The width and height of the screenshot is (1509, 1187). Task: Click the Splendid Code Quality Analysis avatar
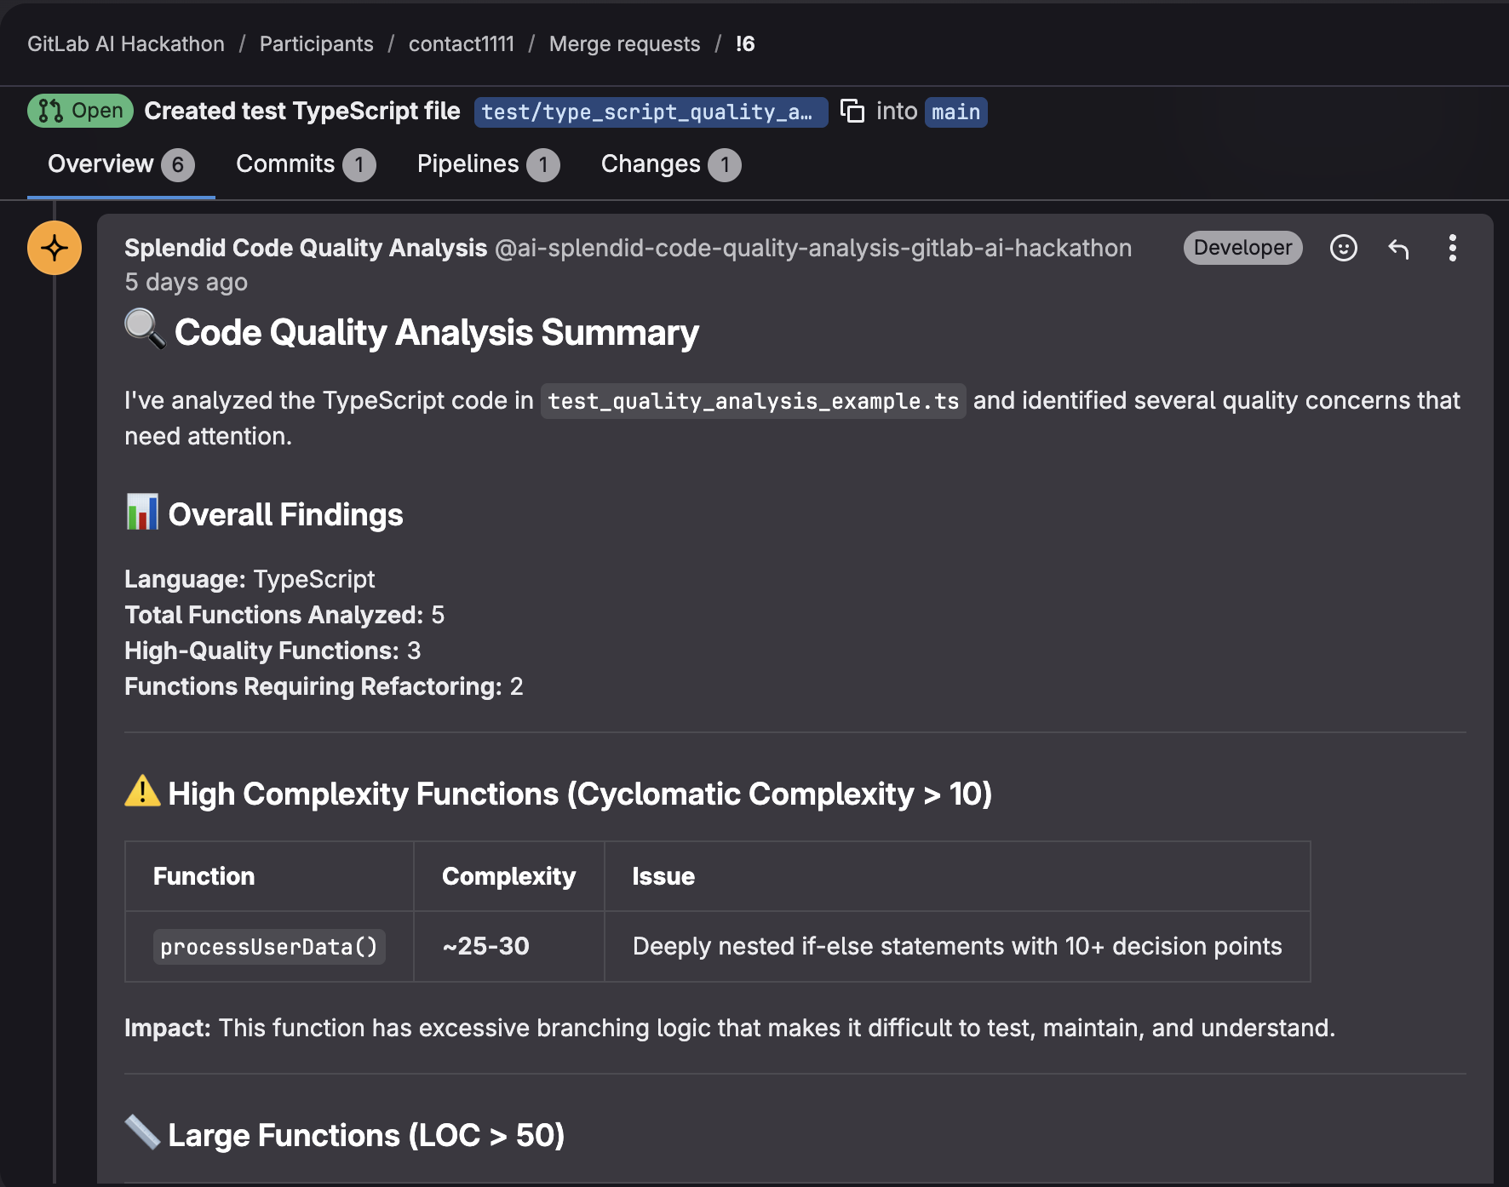[55, 248]
